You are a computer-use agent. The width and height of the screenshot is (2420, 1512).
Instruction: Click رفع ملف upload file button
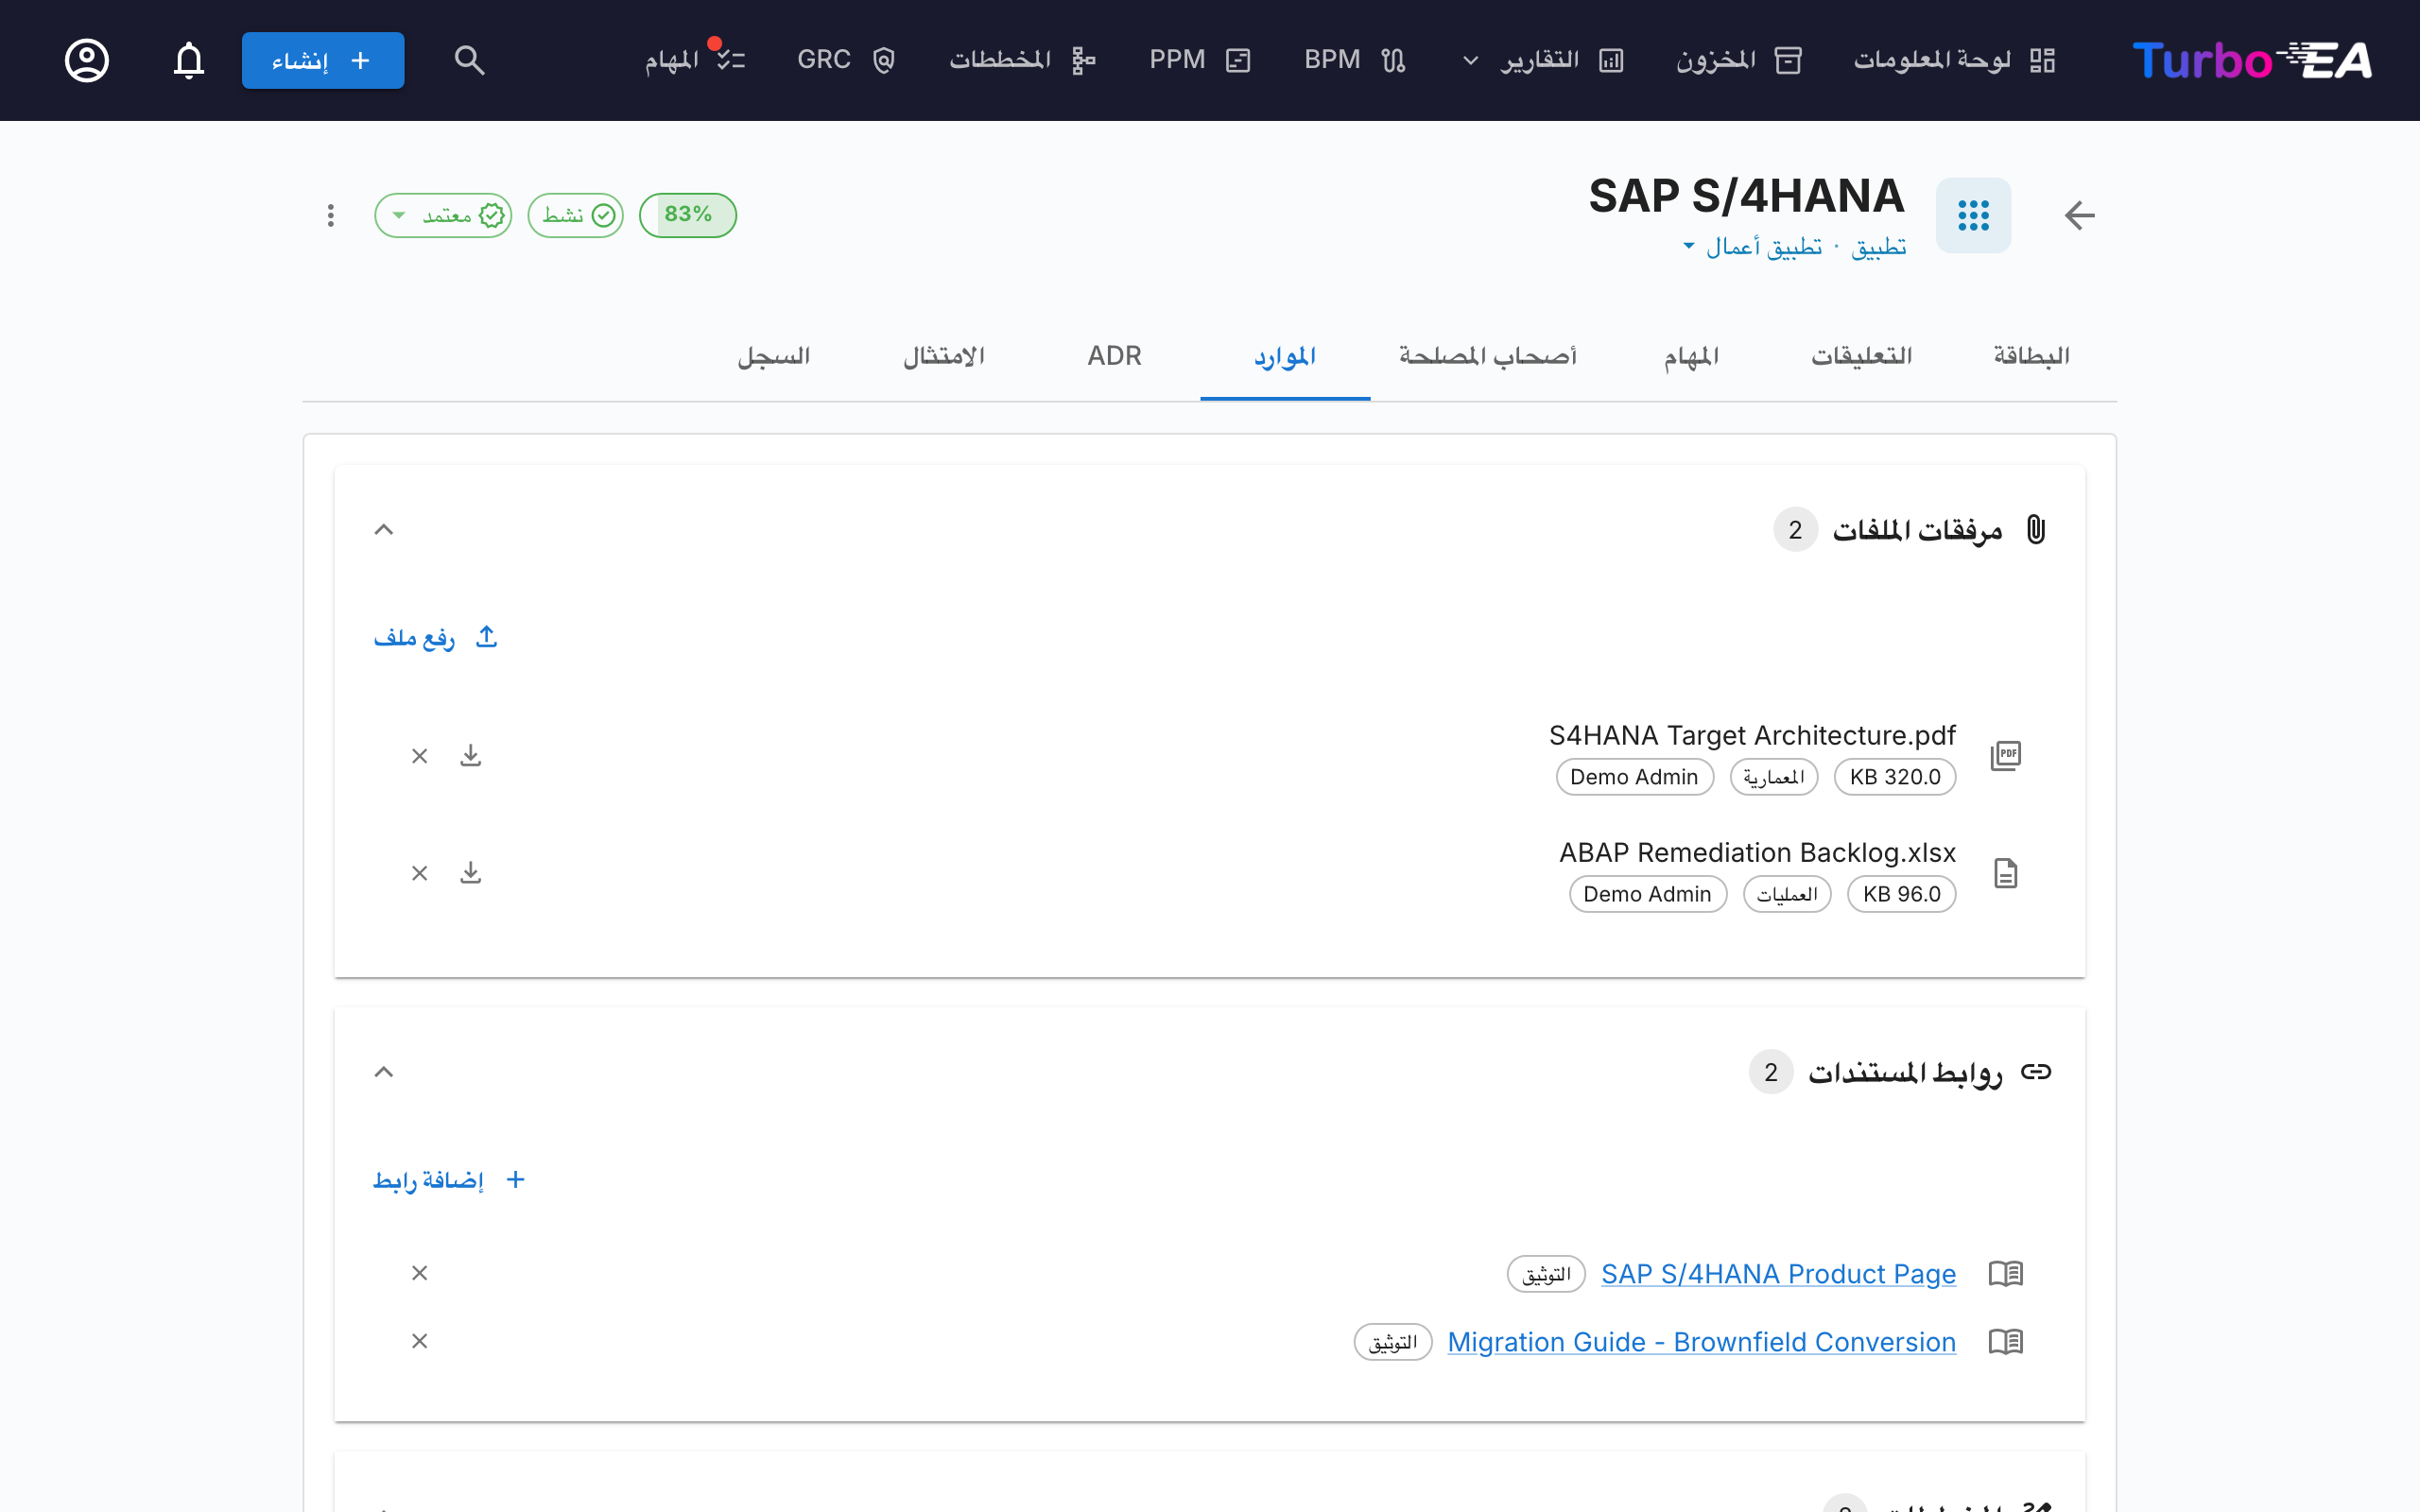(x=436, y=637)
